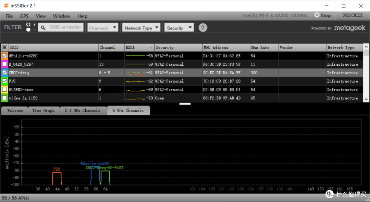370x202 pixels.
Task: Open the Network Type filter dropdown
Action: coord(141,27)
